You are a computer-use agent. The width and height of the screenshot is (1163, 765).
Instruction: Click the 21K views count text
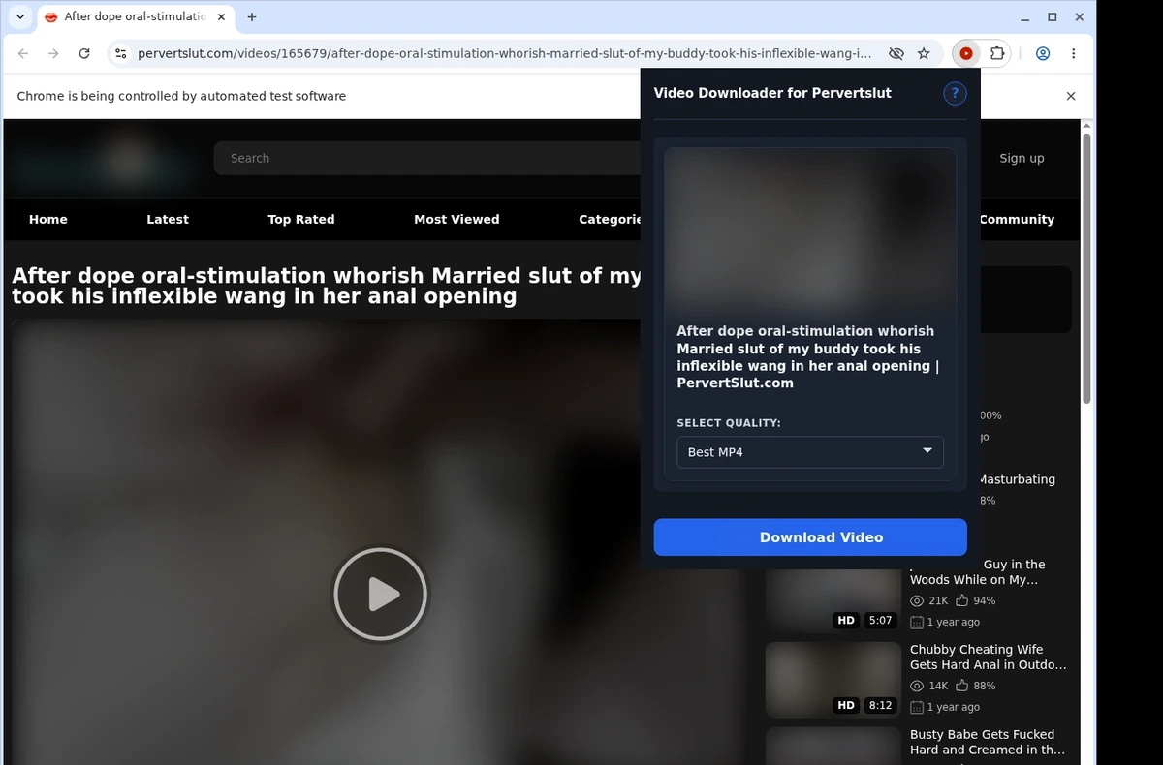[938, 601]
